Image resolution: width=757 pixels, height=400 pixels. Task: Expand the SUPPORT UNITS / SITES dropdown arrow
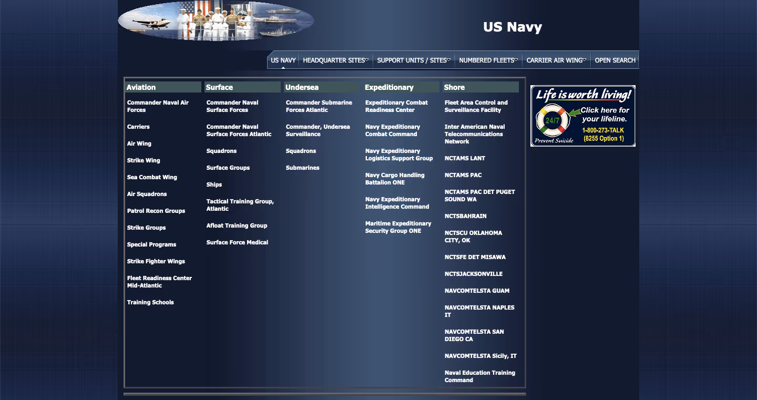point(449,60)
